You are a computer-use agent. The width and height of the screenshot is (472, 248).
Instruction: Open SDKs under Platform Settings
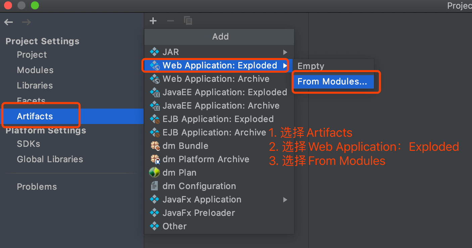[x=29, y=144]
